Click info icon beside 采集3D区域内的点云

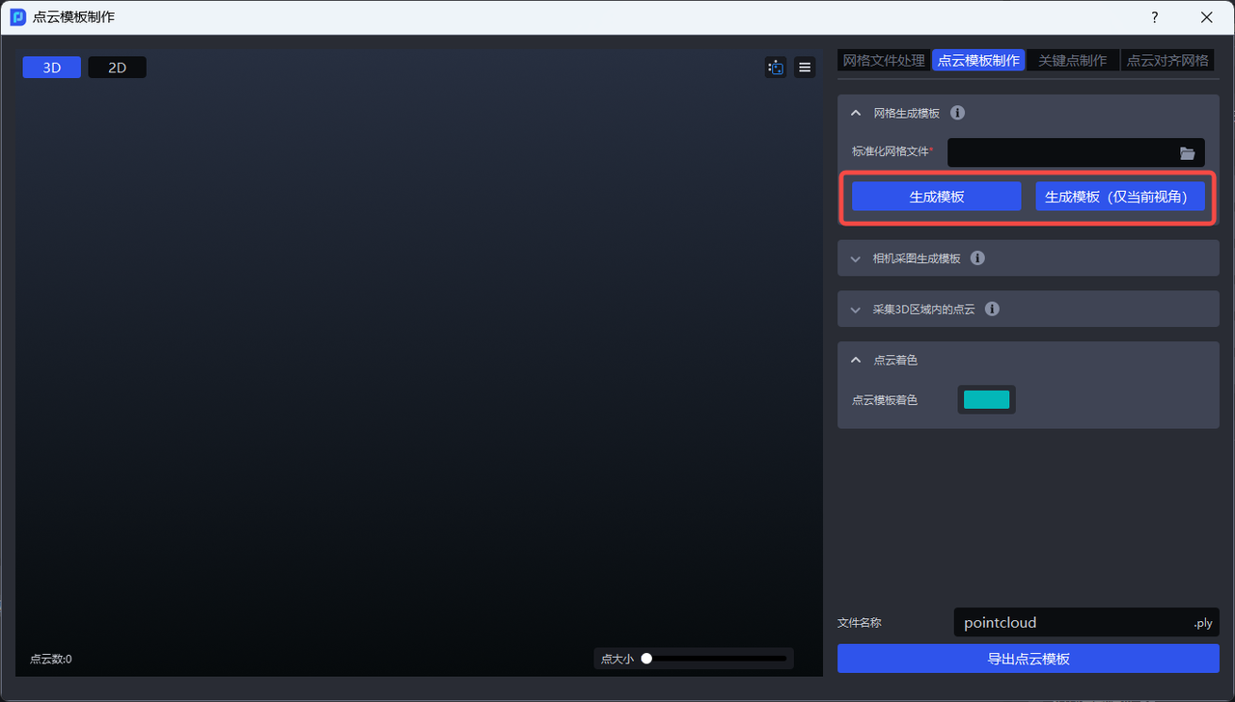992,310
